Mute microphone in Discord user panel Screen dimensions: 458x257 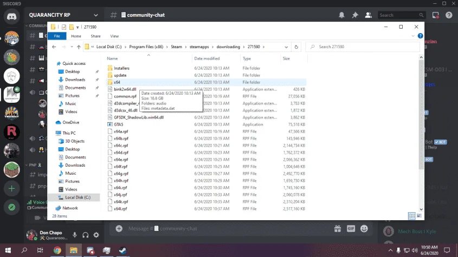[75, 235]
